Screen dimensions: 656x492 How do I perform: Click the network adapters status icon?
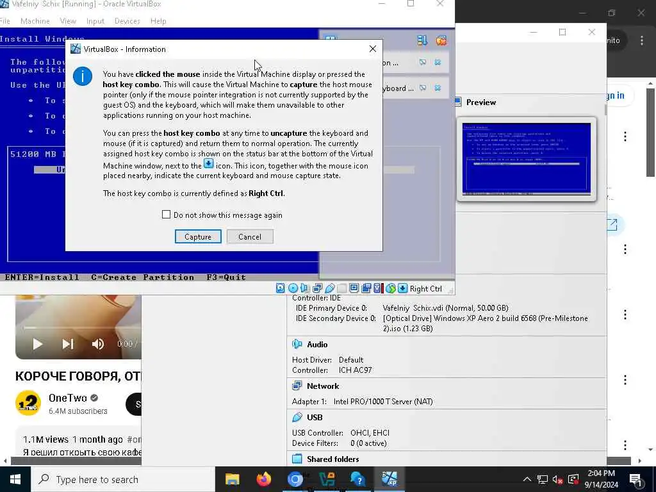point(317,288)
